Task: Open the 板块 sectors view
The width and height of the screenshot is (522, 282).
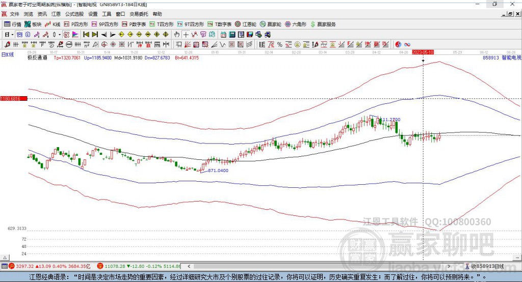Action: tap(33, 24)
